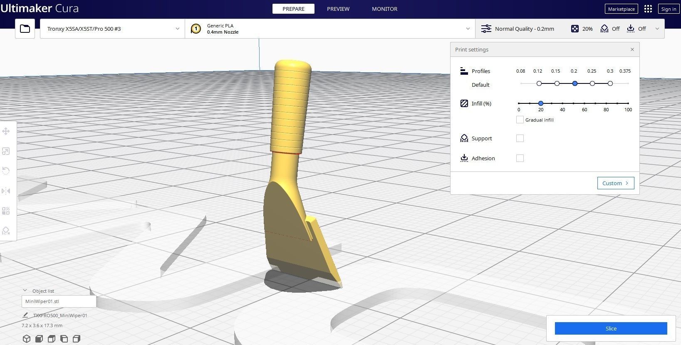The width and height of the screenshot is (681, 345).
Task: Click the Sign in button
Action: pyautogui.click(x=669, y=9)
